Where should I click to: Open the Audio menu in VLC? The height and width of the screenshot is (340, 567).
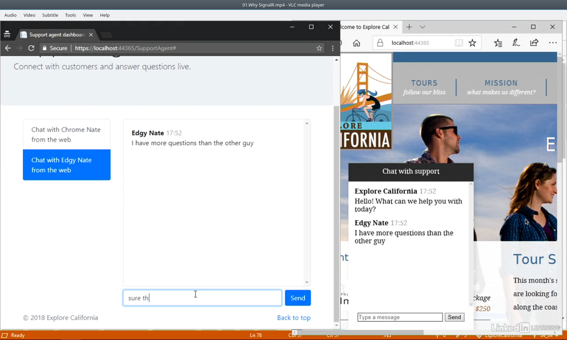[10, 15]
